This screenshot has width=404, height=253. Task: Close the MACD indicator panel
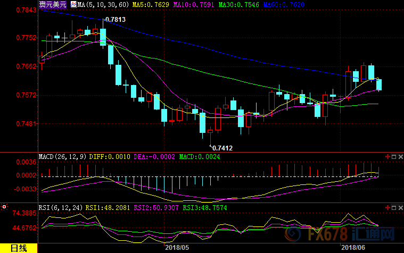click(x=400, y=157)
